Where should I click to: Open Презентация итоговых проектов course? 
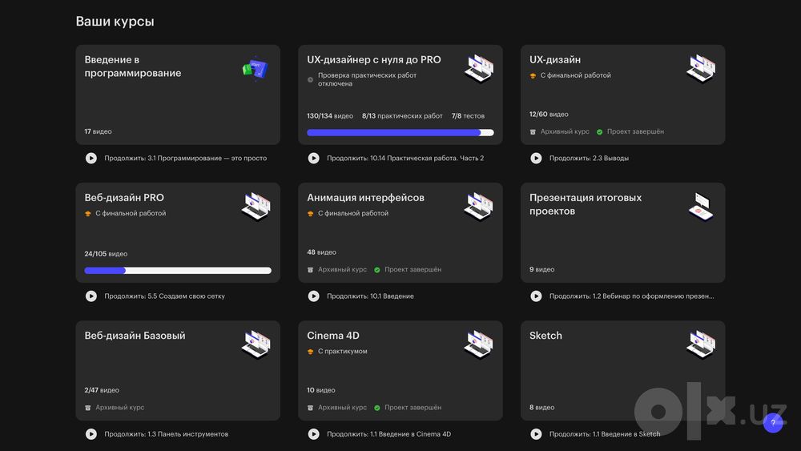pos(586,204)
